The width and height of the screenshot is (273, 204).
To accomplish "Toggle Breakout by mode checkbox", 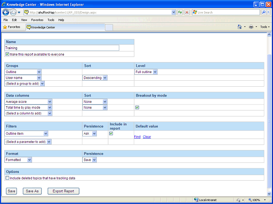I will [137, 108].
